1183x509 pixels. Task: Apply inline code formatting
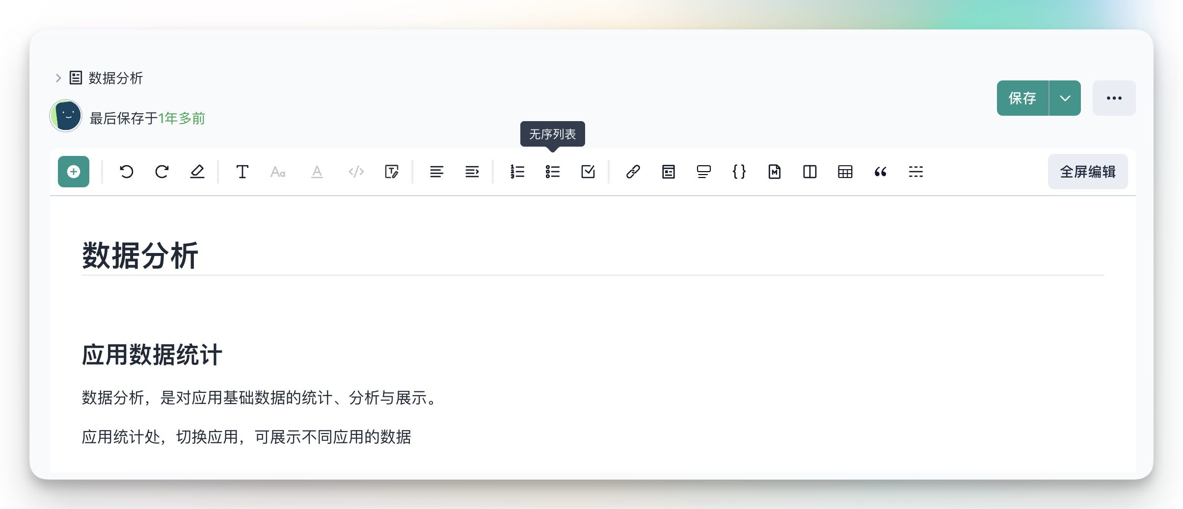coord(356,172)
